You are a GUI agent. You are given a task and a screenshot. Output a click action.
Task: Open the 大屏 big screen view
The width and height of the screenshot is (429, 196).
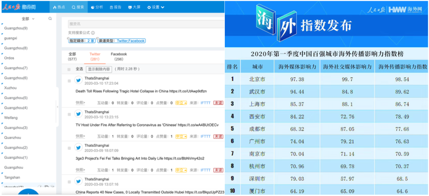(134, 8)
